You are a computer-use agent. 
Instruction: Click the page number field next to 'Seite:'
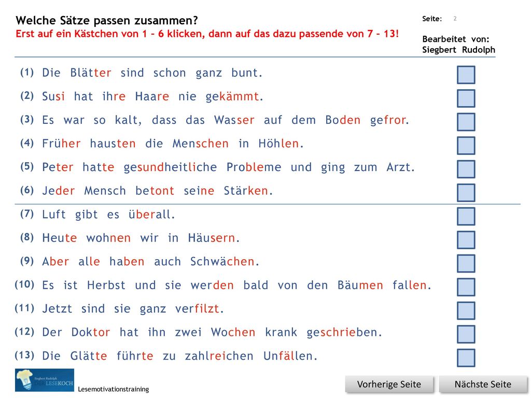tap(455, 19)
